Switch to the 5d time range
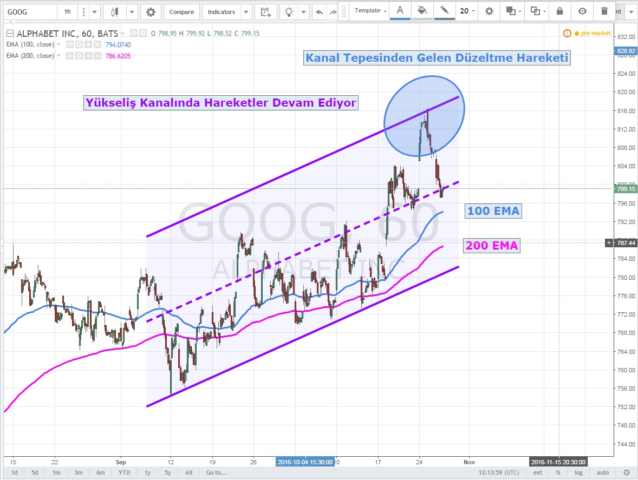 point(35,472)
